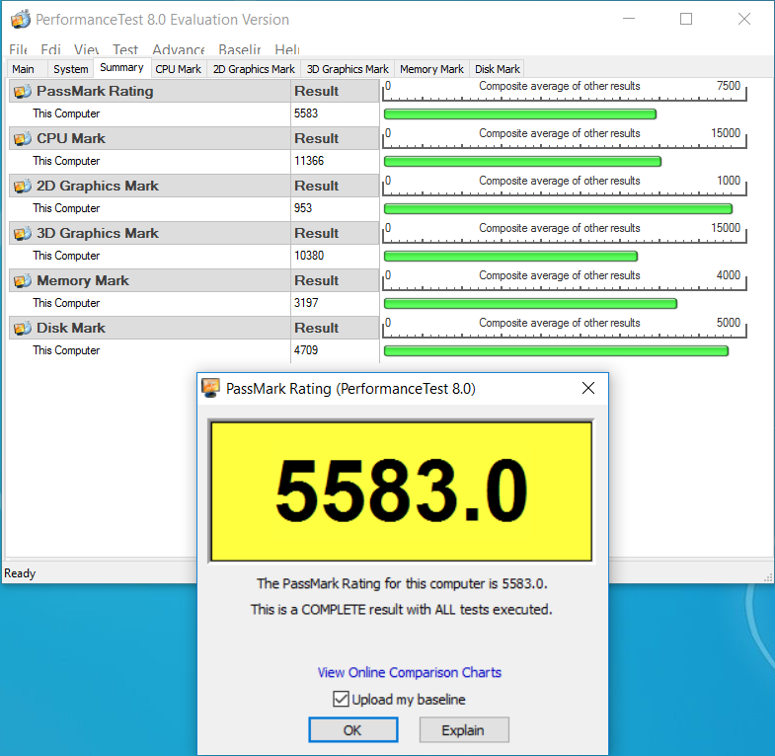Switch to the CPU Mark tab
Image resolution: width=775 pixels, height=756 pixels.
tap(179, 69)
